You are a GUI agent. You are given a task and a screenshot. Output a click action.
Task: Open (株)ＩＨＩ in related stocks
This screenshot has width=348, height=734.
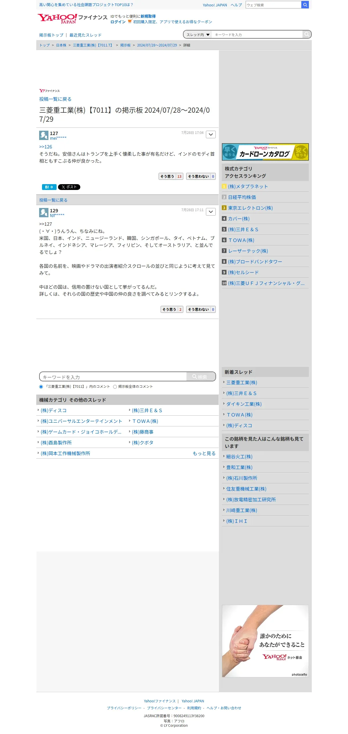tap(237, 521)
